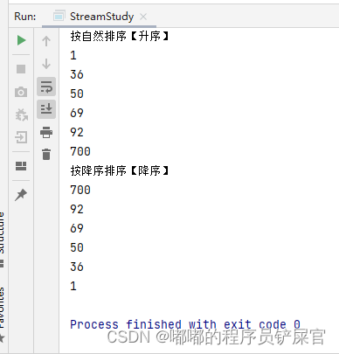Click the first '50' in ascending list
This screenshot has height=354, width=339.
77,94
